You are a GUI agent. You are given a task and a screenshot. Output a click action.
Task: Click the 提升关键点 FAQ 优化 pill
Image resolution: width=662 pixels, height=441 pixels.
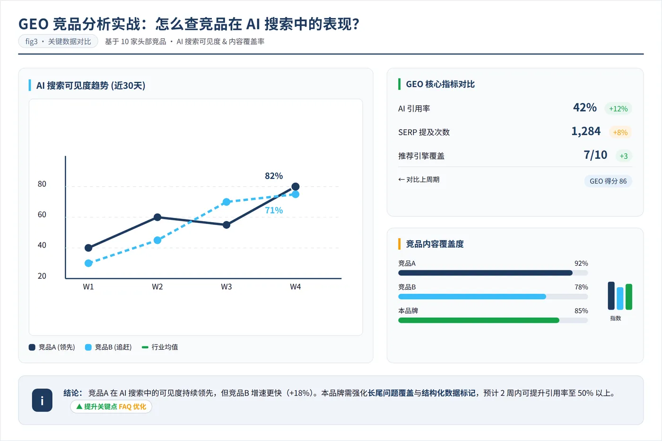[x=111, y=406]
